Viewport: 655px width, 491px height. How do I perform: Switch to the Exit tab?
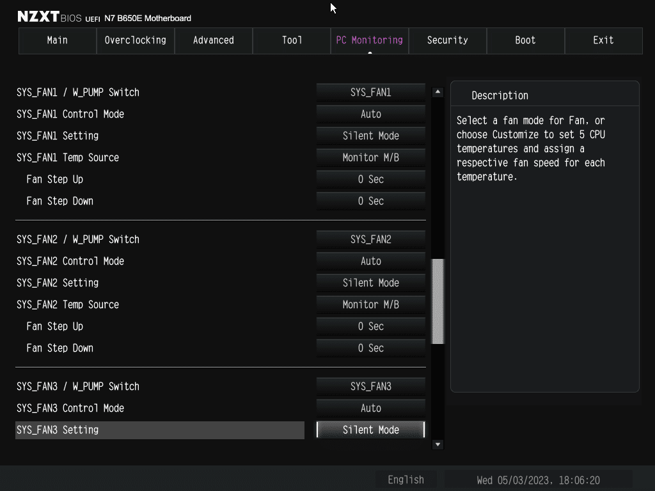(x=604, y=40)
